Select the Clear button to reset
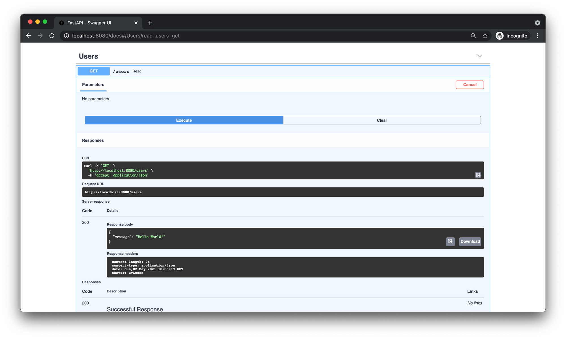566x339 pixels. tap(382, 120)
